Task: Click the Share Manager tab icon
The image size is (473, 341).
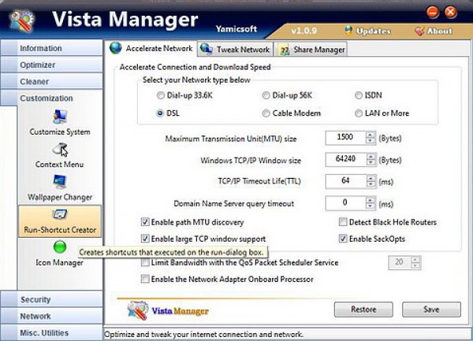Action: point(284,50)
